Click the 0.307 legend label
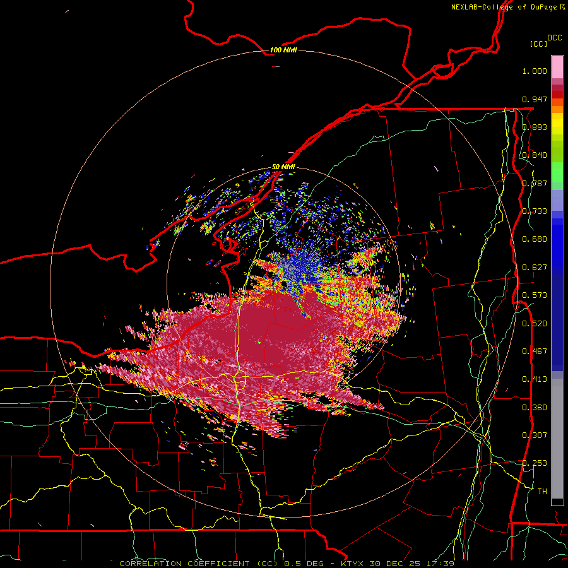The height and width of the screenshot is (568, 568). click(535, 435)
